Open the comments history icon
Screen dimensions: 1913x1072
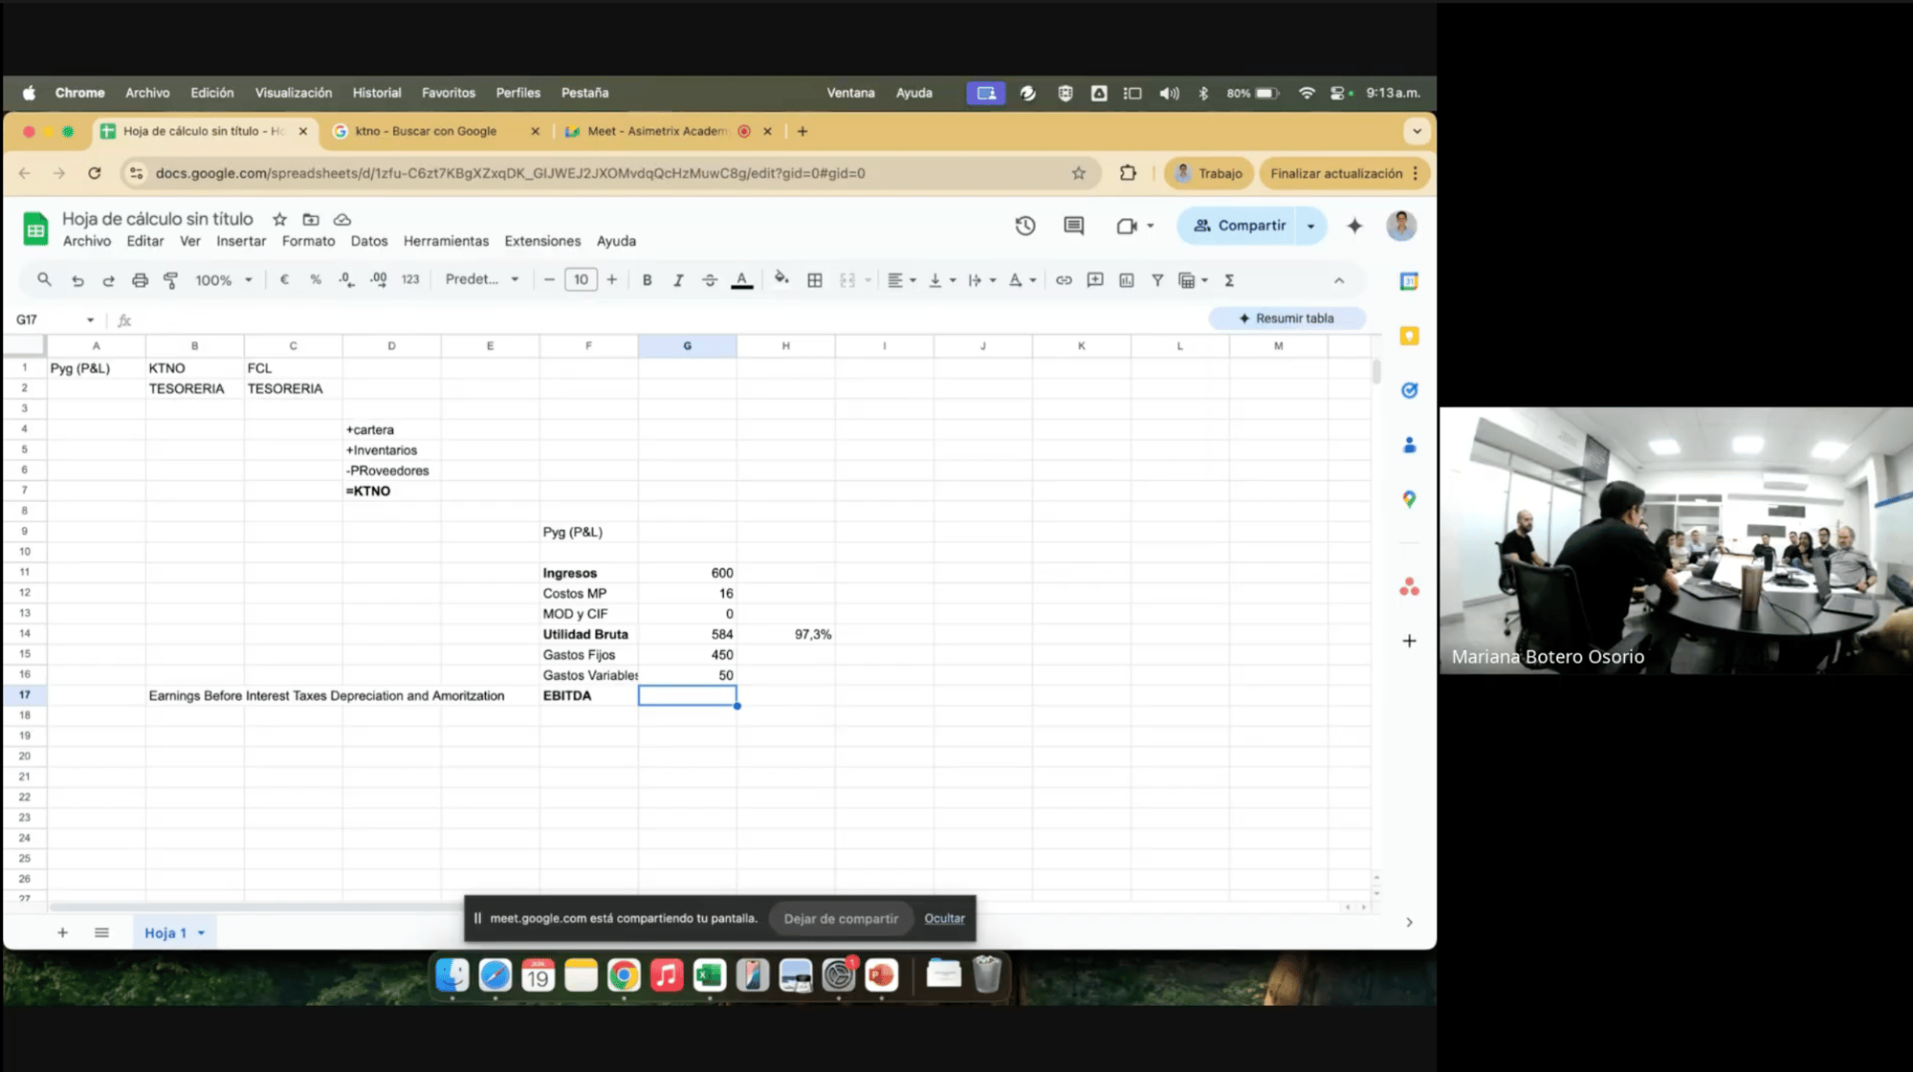pyautogui.click(x=1073, y=226)
